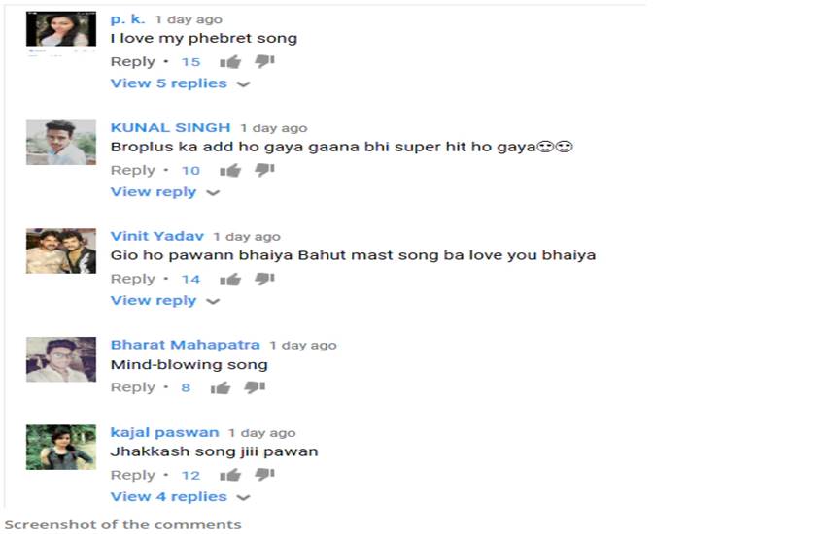Open KUNAL SINGH's channel name link

pos(170,128)
